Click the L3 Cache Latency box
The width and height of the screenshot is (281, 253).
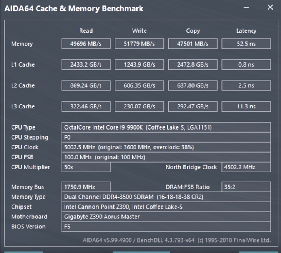[x=246, y=107]
